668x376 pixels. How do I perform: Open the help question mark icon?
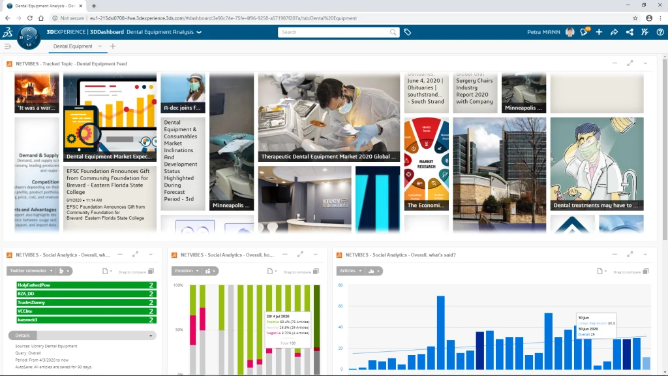click(660, 32)
